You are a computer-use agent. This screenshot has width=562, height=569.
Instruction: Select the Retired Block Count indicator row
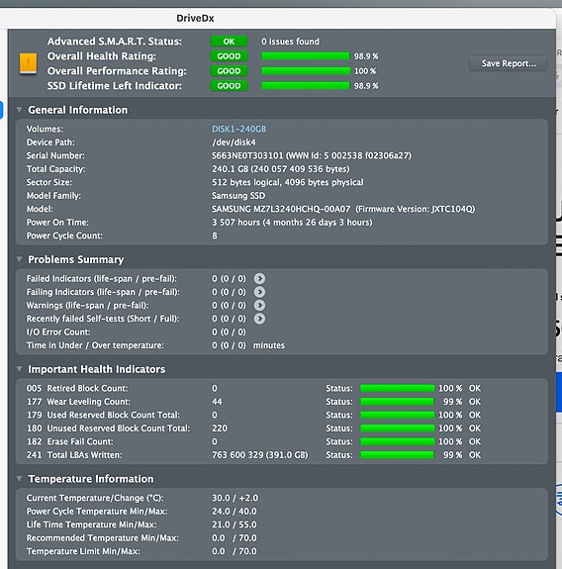pyautogui.click(x=282, y=388)
